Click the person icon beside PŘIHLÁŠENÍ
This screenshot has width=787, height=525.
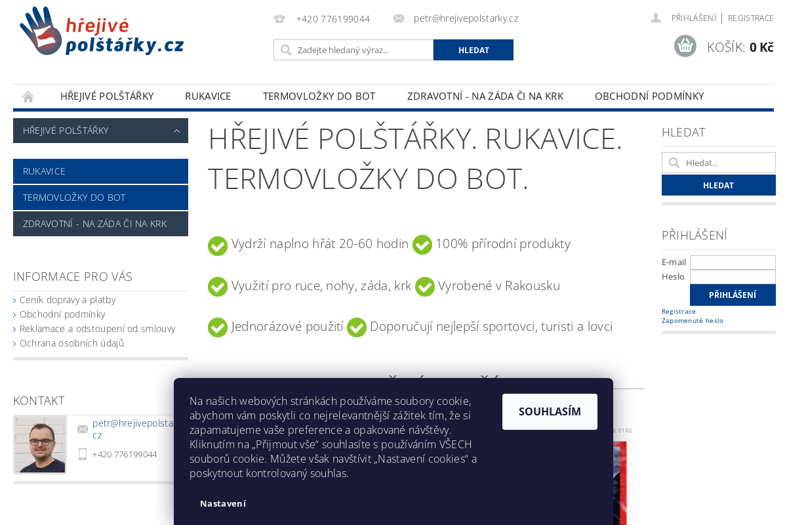pyautogui.click(x=656, y=18)
